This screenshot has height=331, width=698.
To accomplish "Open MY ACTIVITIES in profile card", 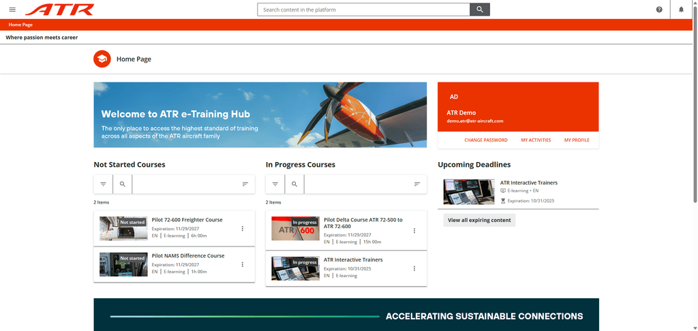I will pos(536,140).
